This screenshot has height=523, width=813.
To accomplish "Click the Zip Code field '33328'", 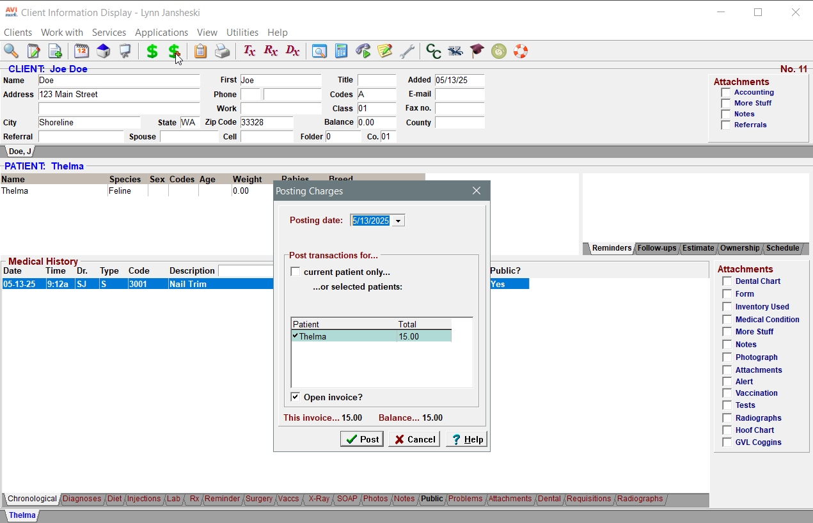I will (x=267, y=122).
